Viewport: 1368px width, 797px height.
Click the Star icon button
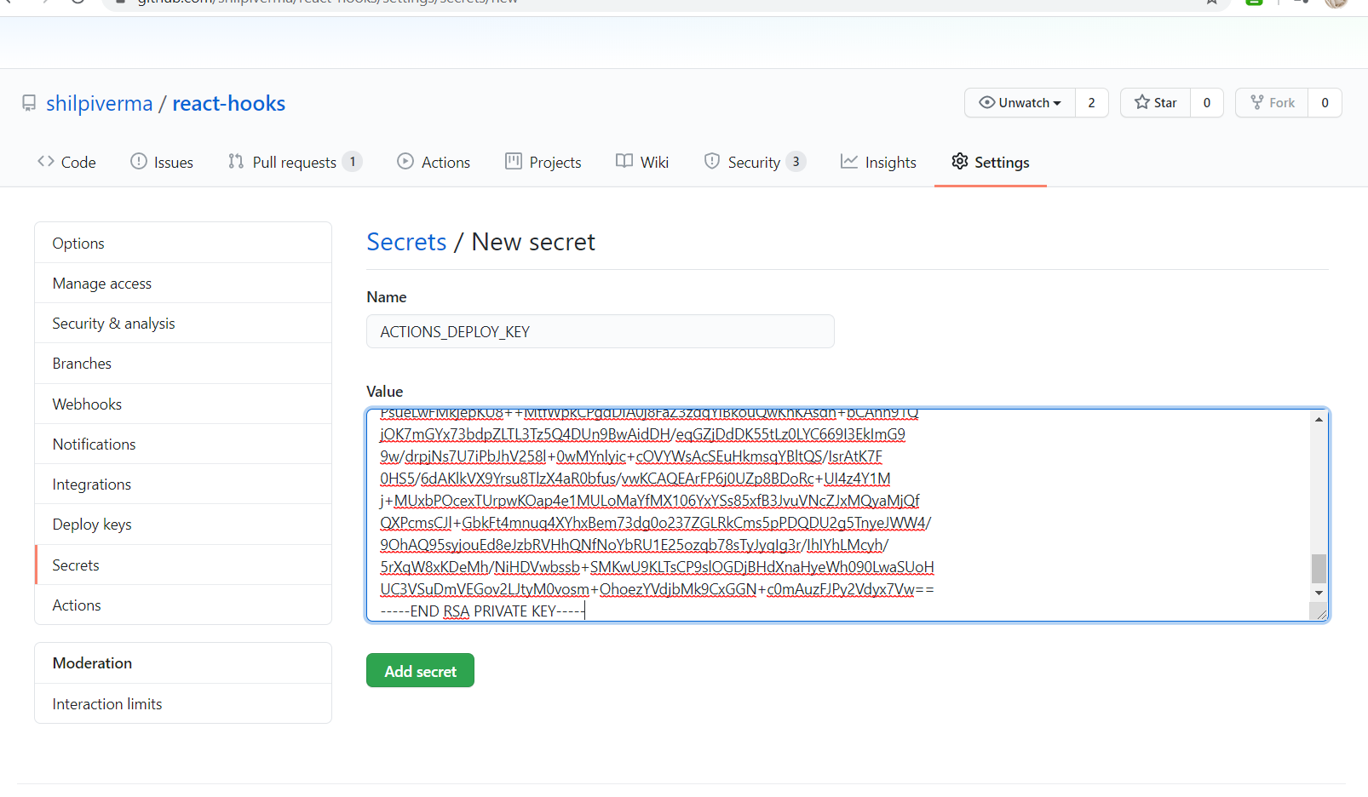1156,103
